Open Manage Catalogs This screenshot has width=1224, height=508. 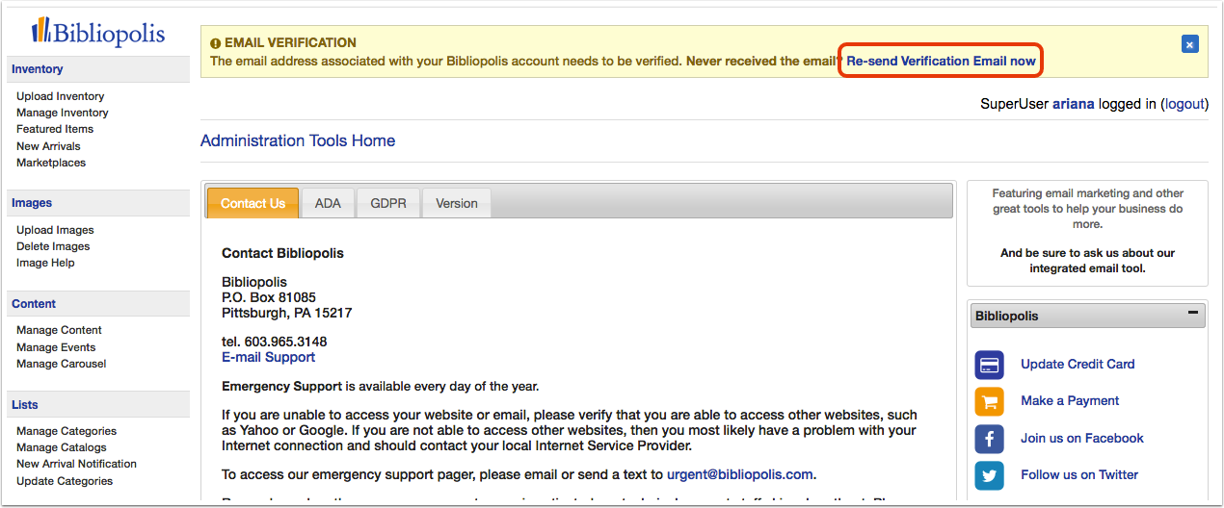[x=61, y=447]
